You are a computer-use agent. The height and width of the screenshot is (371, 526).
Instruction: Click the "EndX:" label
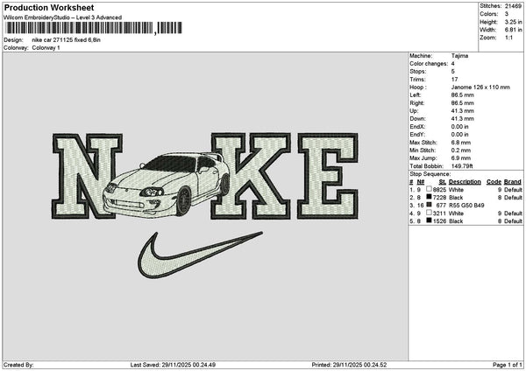click(417, 127)
